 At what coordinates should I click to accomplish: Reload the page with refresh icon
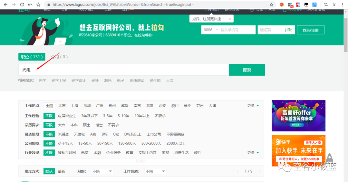(x=22, y=5)
